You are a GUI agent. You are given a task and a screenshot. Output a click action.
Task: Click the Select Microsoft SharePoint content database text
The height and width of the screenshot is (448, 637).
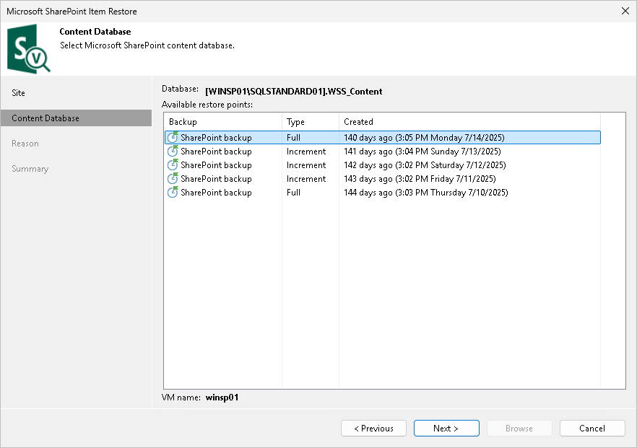pyautogui.click(x=147, y=45)
